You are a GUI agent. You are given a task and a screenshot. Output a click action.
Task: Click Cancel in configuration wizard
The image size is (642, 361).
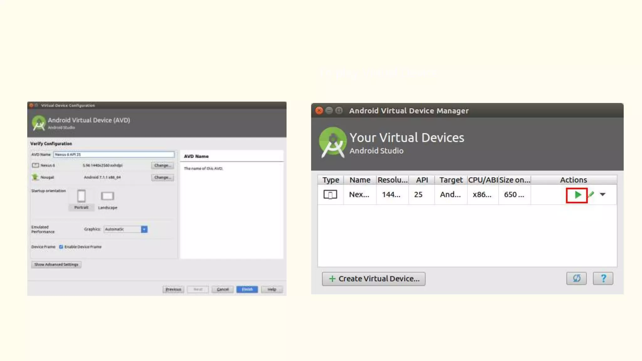[x=223, y=289]
